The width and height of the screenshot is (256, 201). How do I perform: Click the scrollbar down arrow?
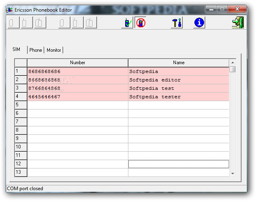click(233, 173)
